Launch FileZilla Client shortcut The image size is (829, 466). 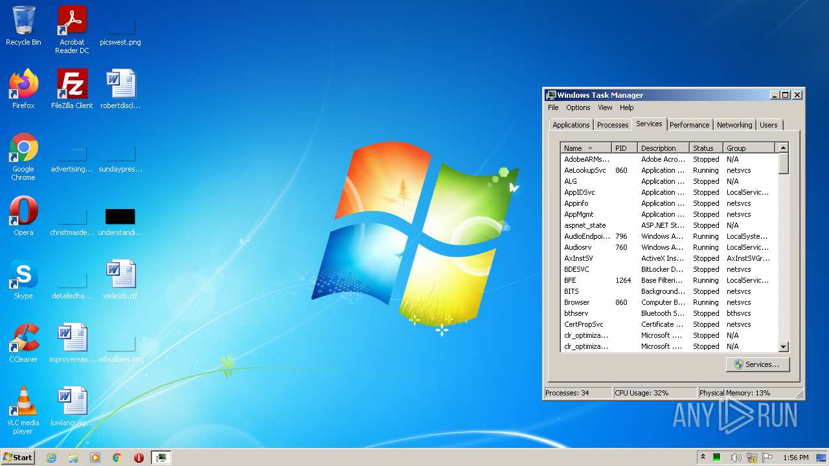coord(72,89)
